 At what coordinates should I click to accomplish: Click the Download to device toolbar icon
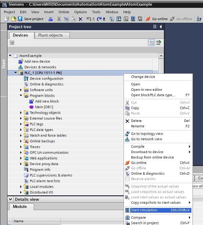119,19
